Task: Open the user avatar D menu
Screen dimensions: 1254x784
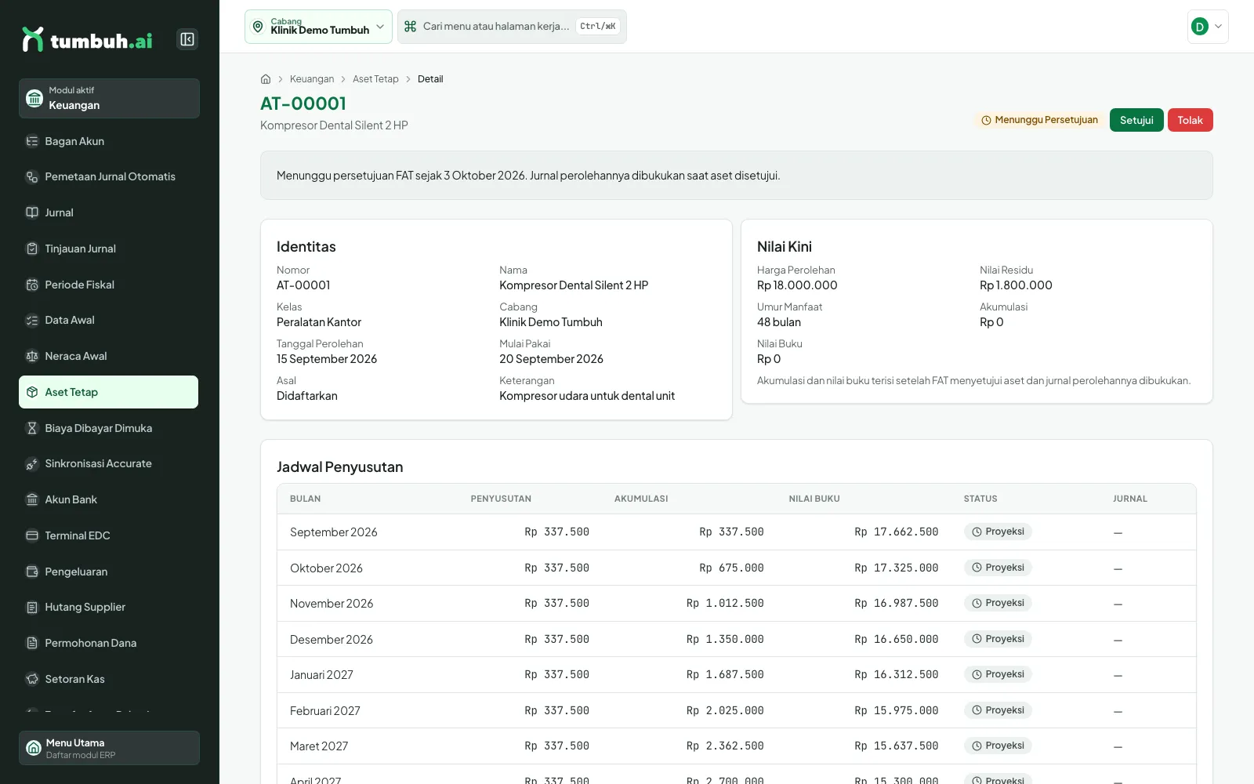Action: coord(1208,27)
